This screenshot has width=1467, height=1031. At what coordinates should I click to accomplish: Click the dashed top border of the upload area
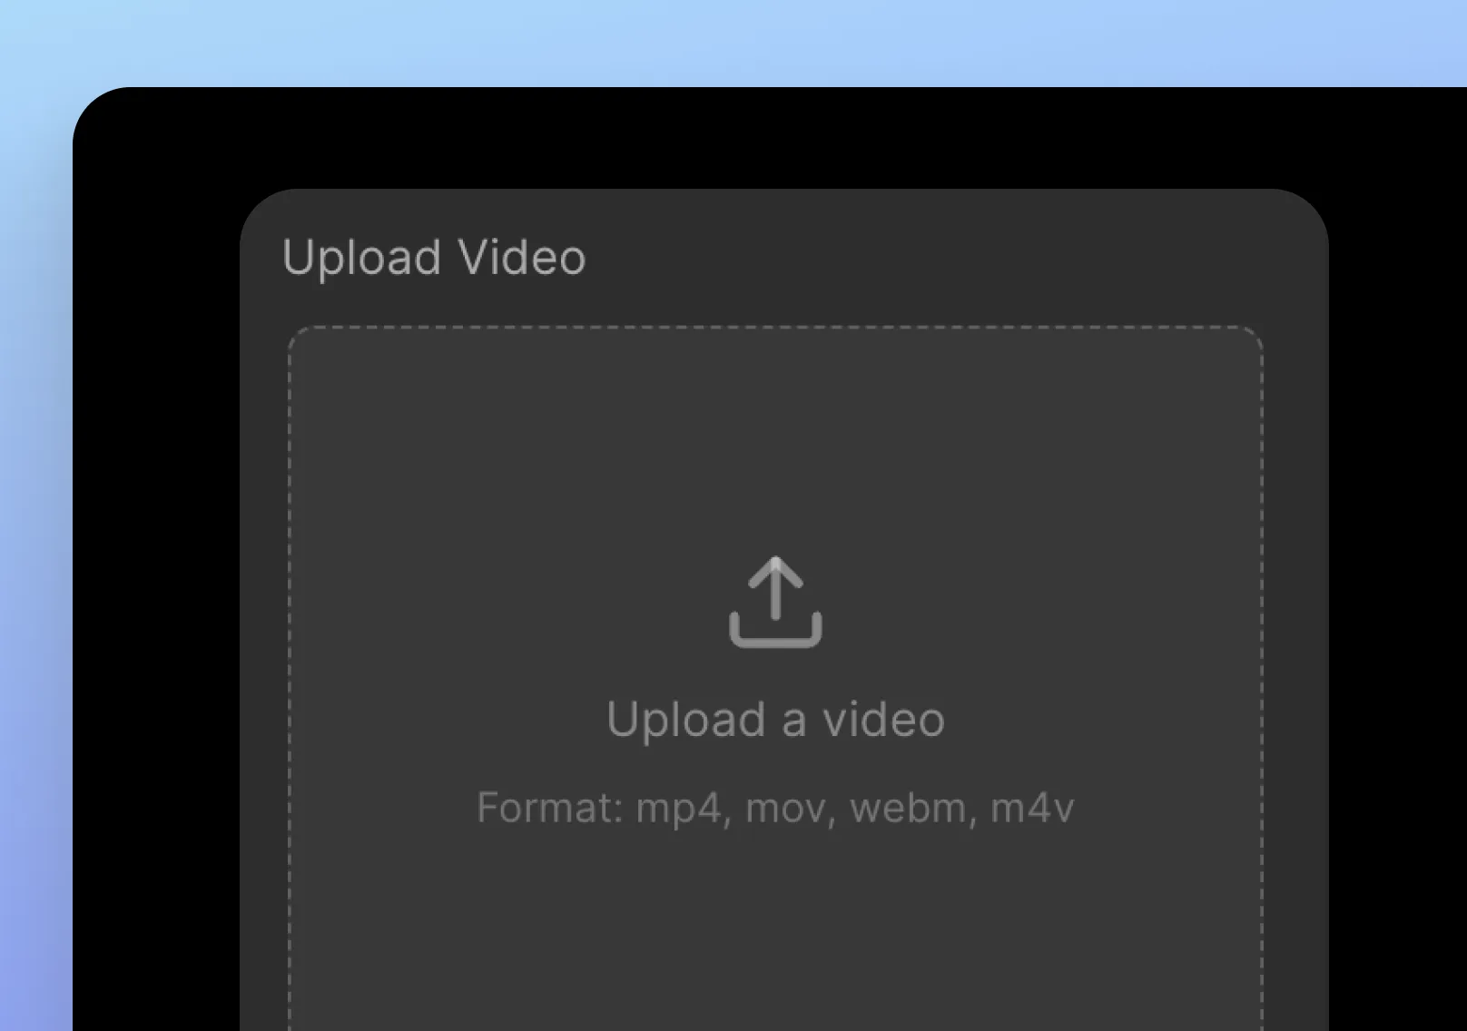tap(775, 328)
